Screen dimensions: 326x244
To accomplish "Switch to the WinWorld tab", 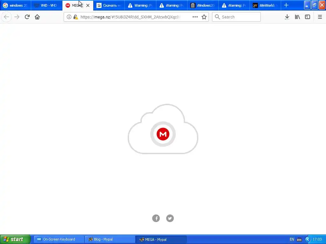I will (x=265, y=5).
